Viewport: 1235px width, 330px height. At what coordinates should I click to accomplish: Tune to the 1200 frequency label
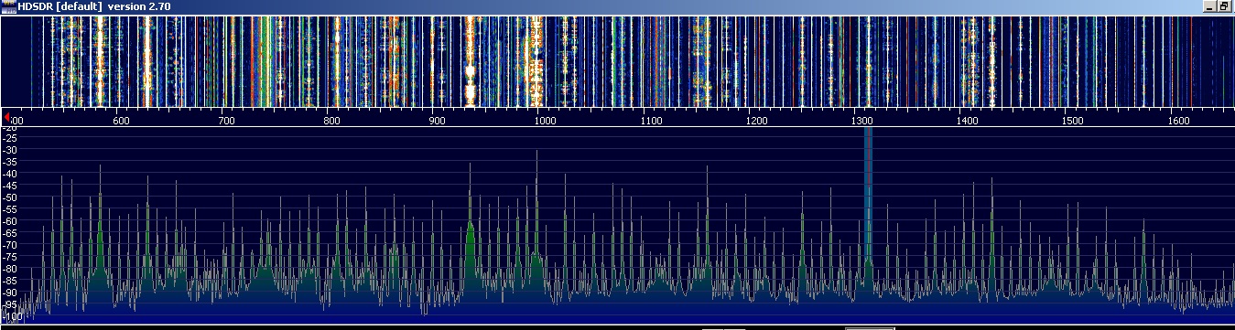point(756,120)
